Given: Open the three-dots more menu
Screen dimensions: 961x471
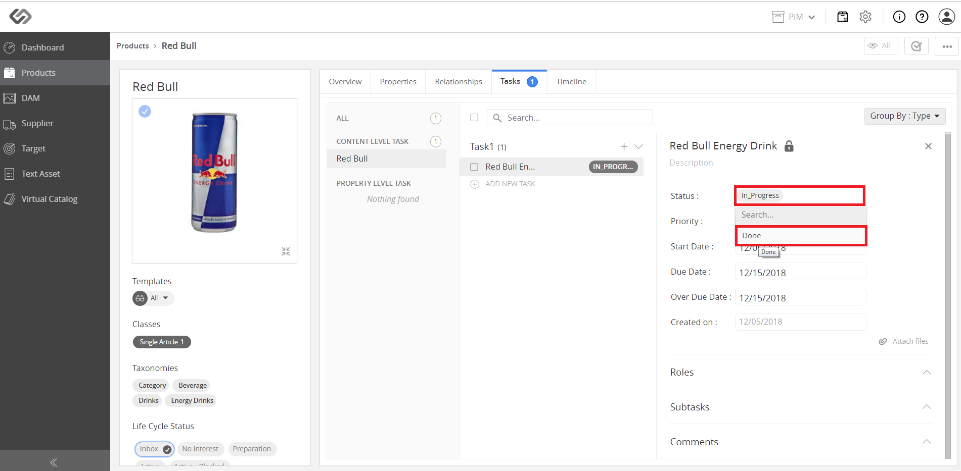Looking at the screenshot, I should 947,46.
